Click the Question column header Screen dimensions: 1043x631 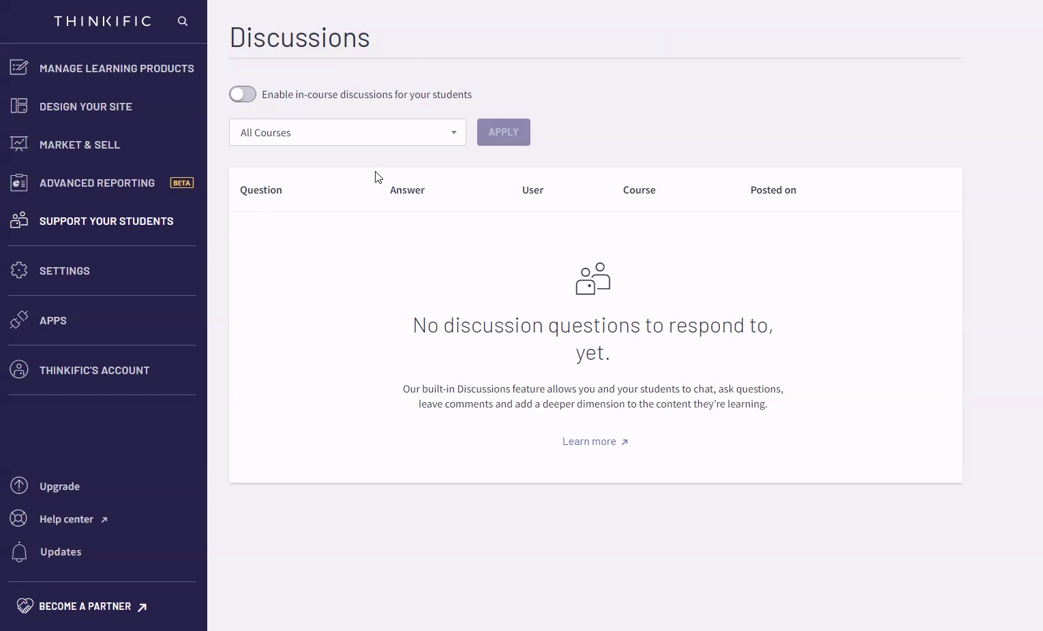[x=261, y=190]
